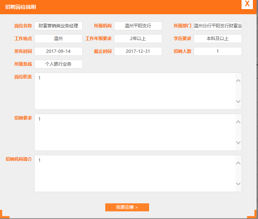Click the 招聘人数 field showing 1
Image resolution: width=258 pixels, height=219 pixels.
tap(217, 51)
